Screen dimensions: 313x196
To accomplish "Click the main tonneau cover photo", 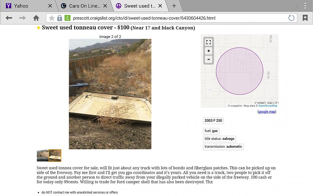I will [x=110, y=94].
